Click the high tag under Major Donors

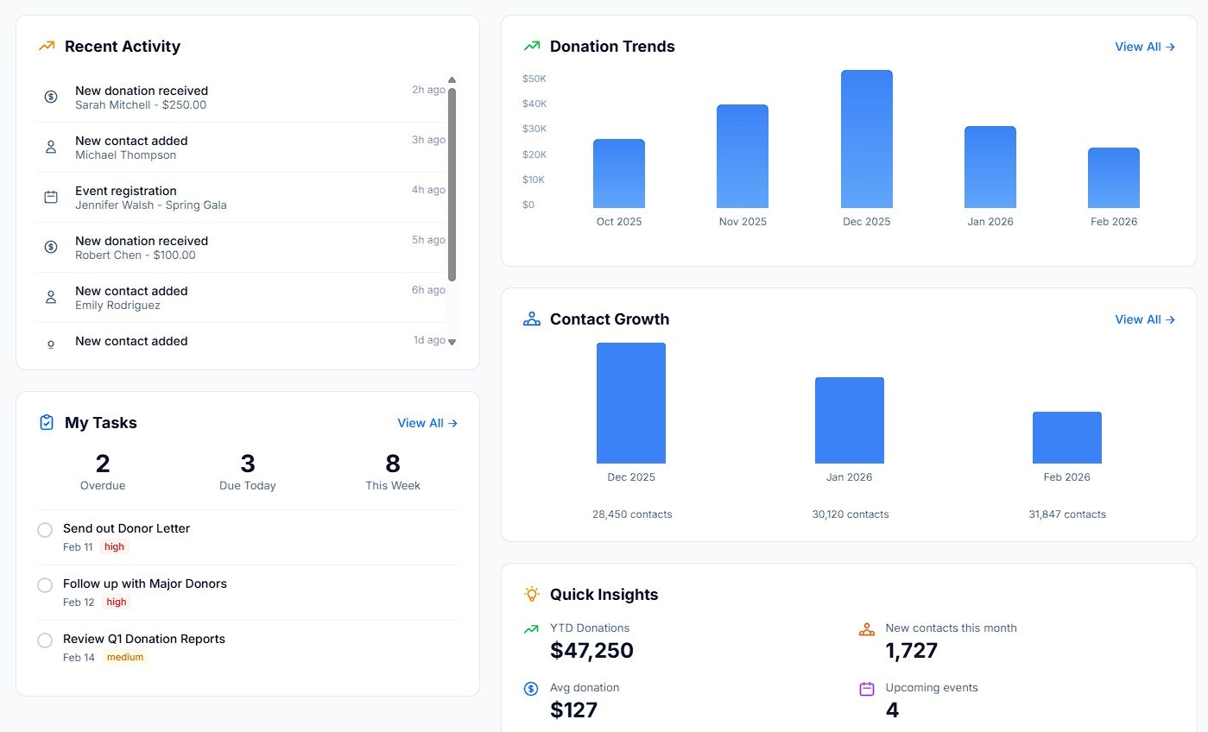coord(117,602)
